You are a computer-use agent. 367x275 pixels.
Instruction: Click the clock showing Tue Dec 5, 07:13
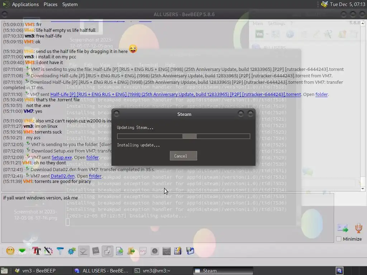[x=347, y=4]
